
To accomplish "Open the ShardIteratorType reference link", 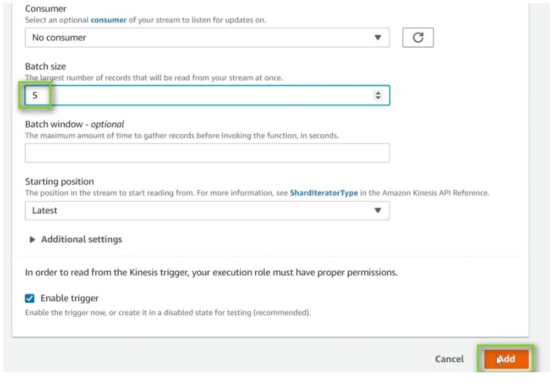I will click(x=324, y=193).
